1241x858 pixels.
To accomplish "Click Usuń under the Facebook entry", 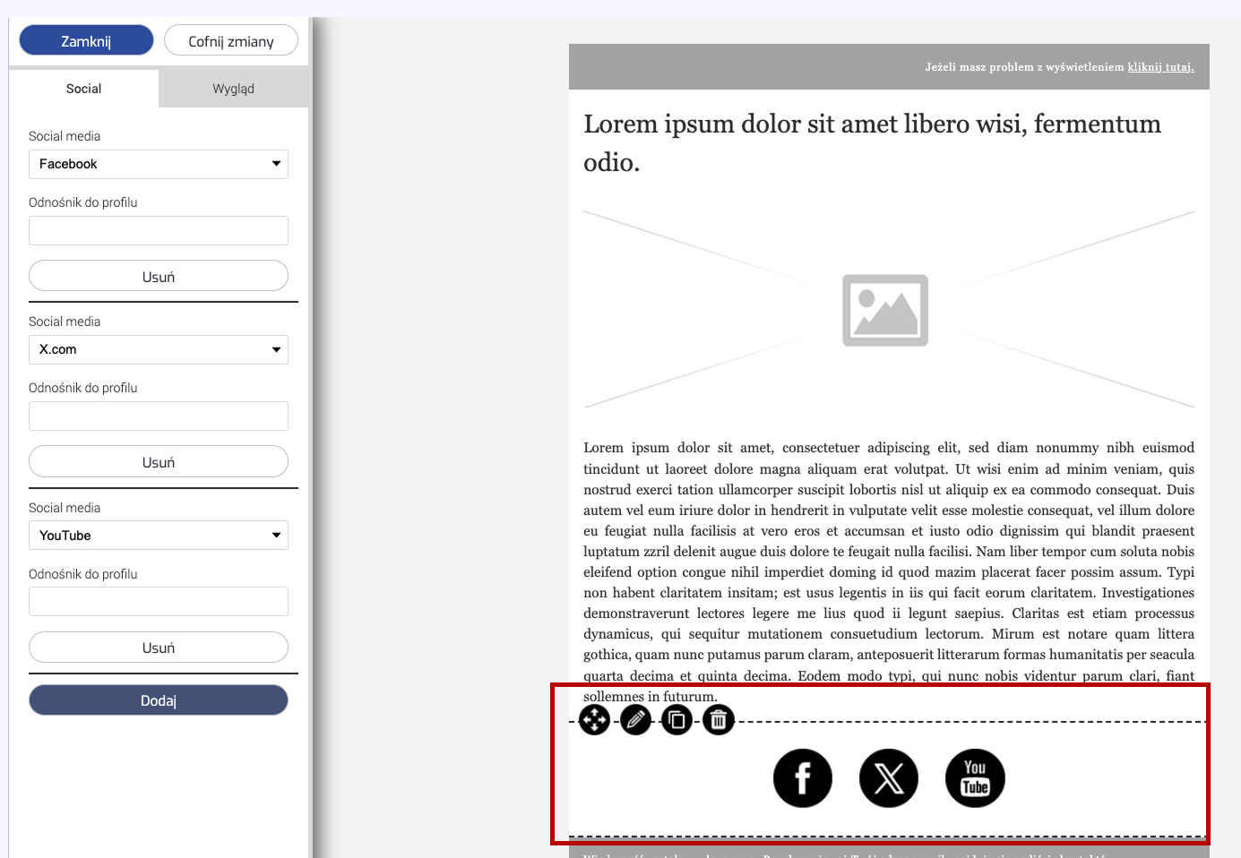I will click(x=159, y=276).
